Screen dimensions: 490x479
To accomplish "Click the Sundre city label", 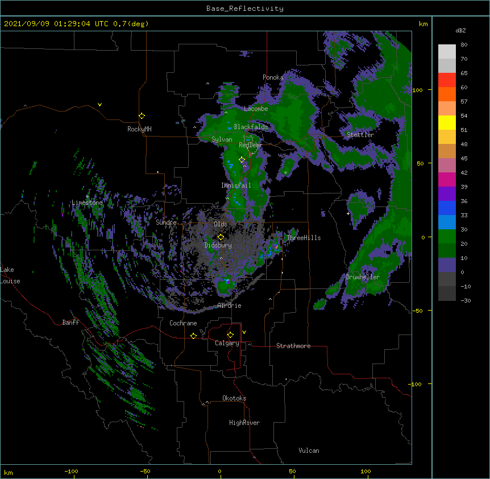I will (x=166, y=222).
